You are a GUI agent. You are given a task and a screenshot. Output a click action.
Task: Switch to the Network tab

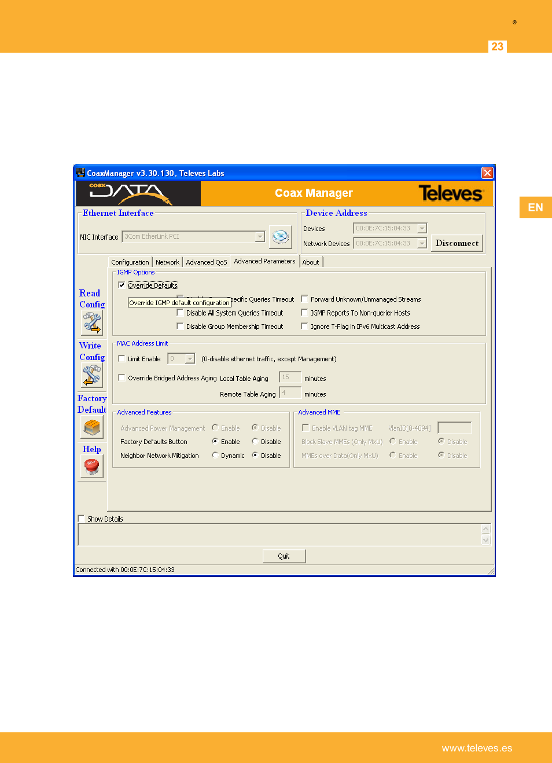167,262
